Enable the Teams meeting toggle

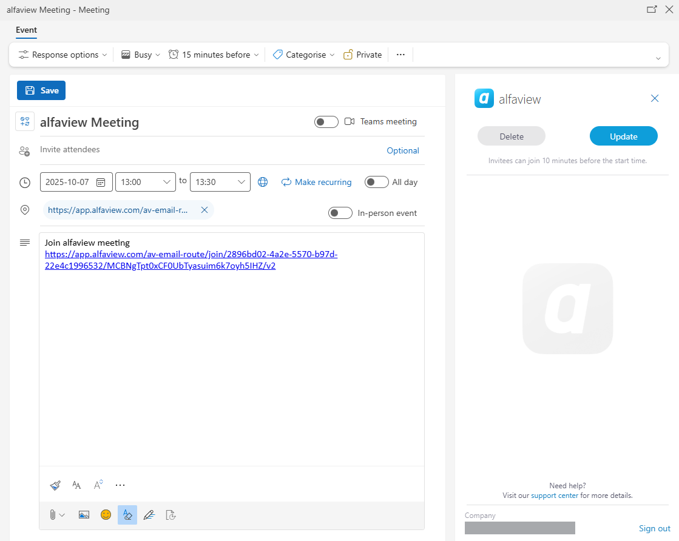[326, 122]
